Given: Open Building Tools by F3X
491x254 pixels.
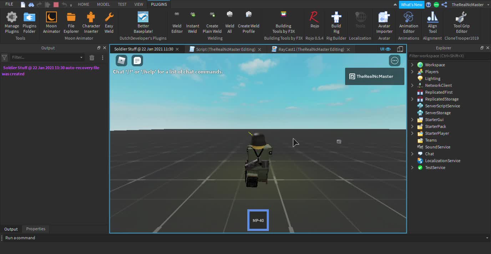Looking at the screenshot, I should coord(283,23).
